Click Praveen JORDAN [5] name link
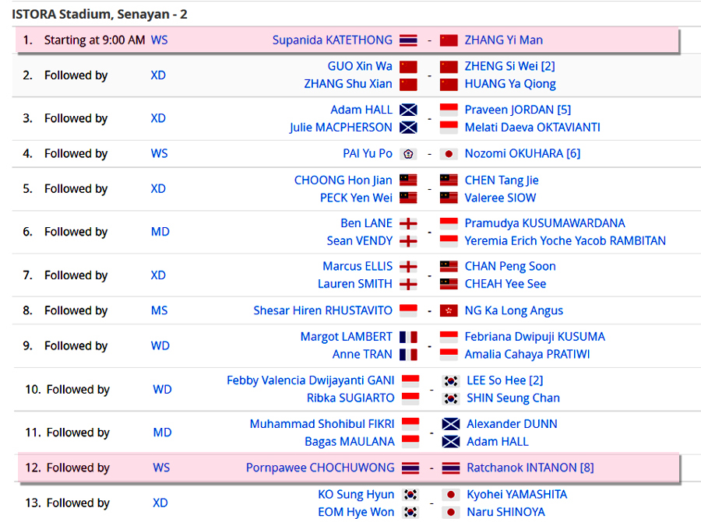The width and height of the screenshot is (701, 522). pyautogui.click(x=518, y=110)
